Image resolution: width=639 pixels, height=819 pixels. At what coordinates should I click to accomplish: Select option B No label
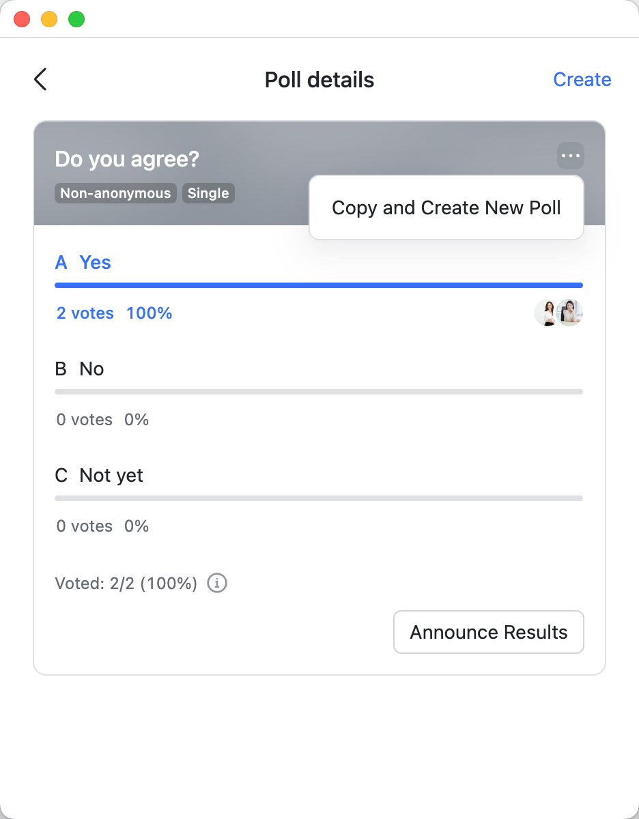[x=79, y=369]
